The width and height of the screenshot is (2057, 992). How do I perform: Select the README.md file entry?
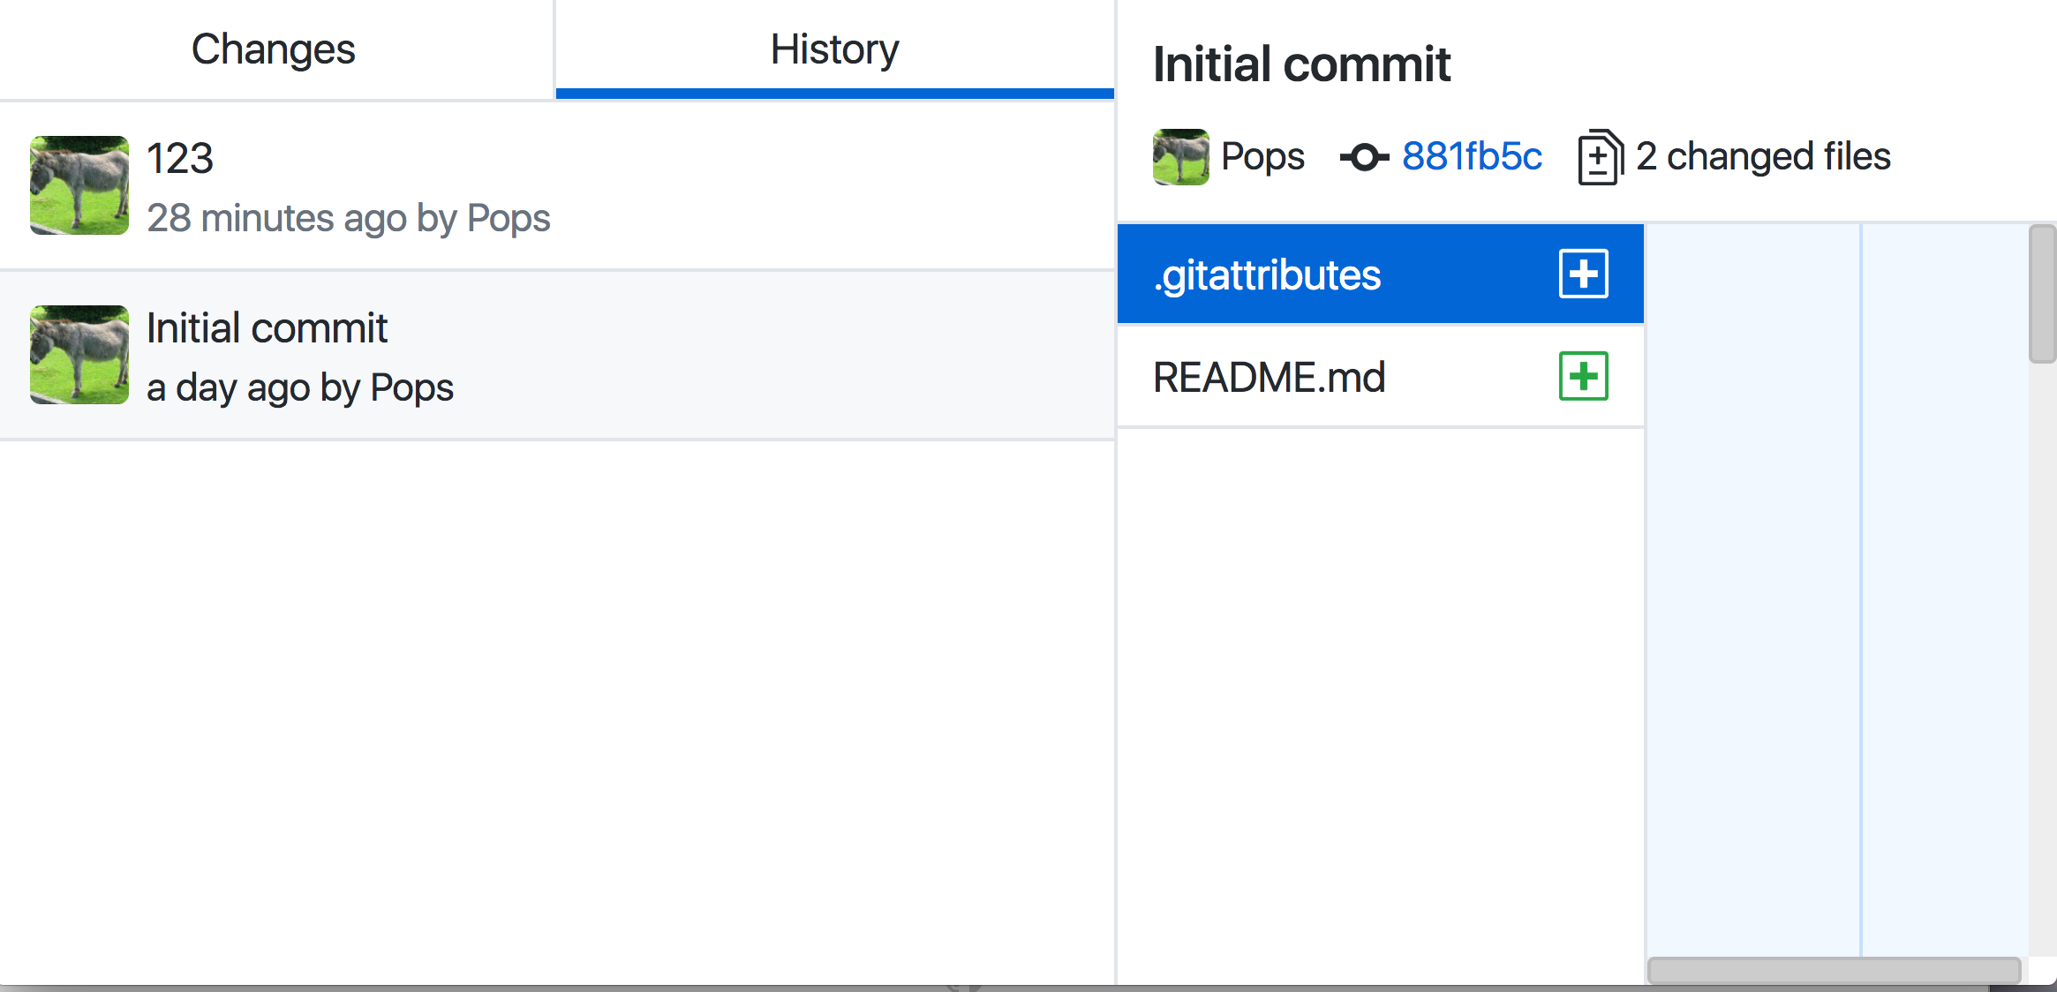coord(1271,377)
